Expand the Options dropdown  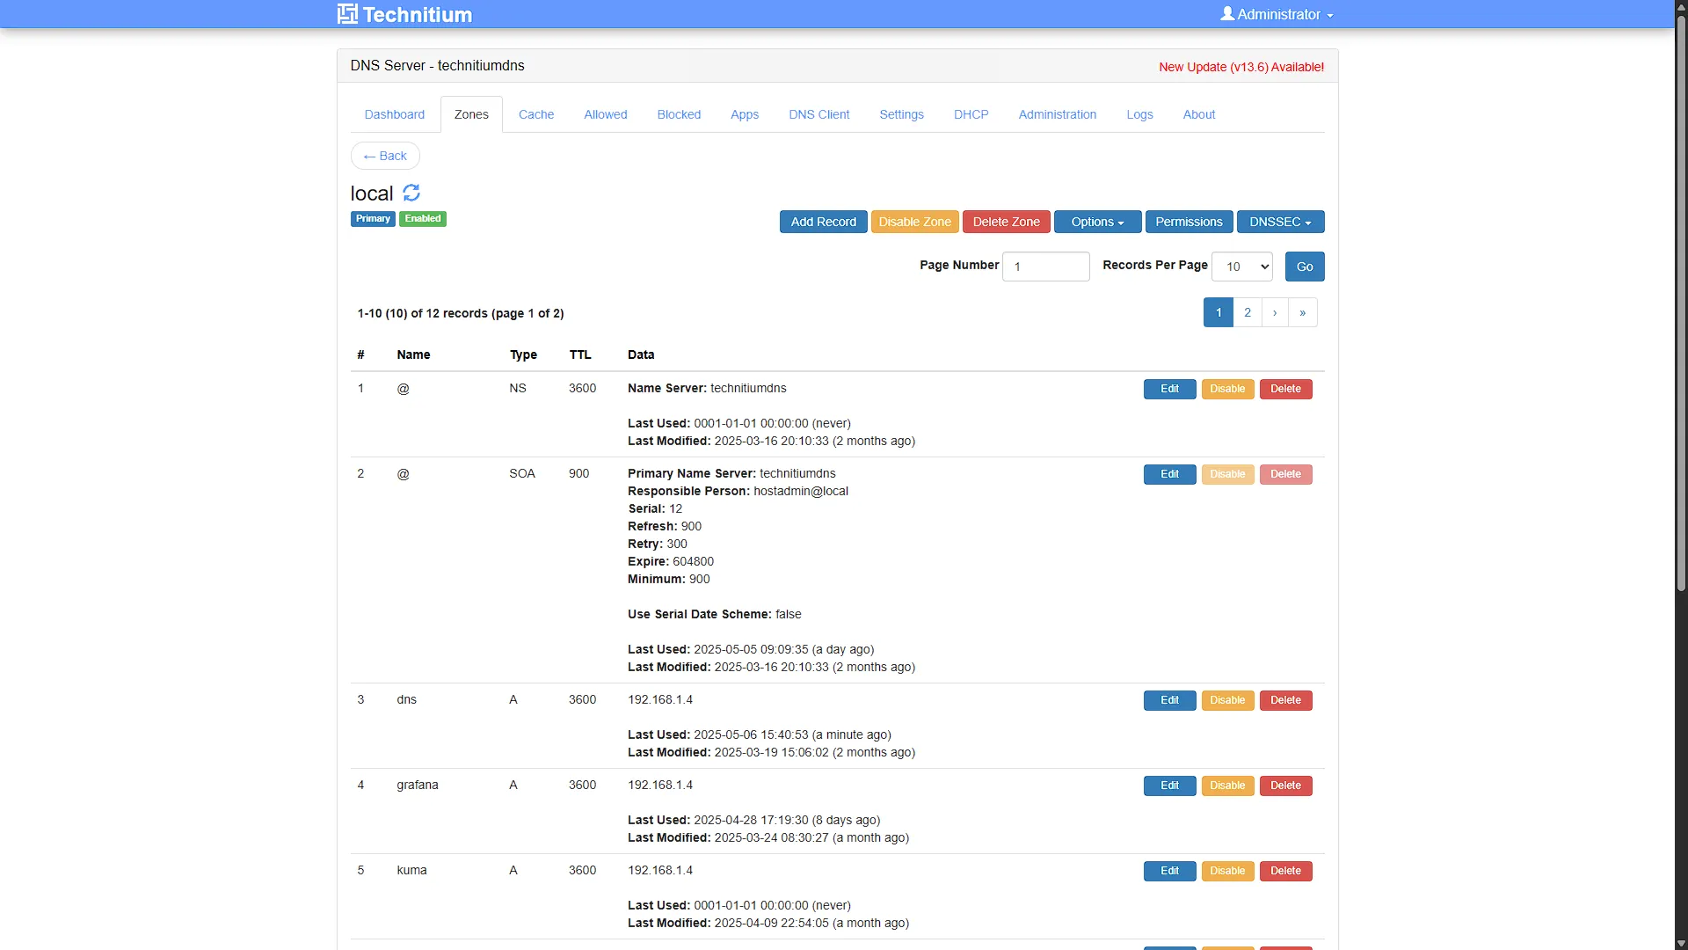coord(1097,222)
